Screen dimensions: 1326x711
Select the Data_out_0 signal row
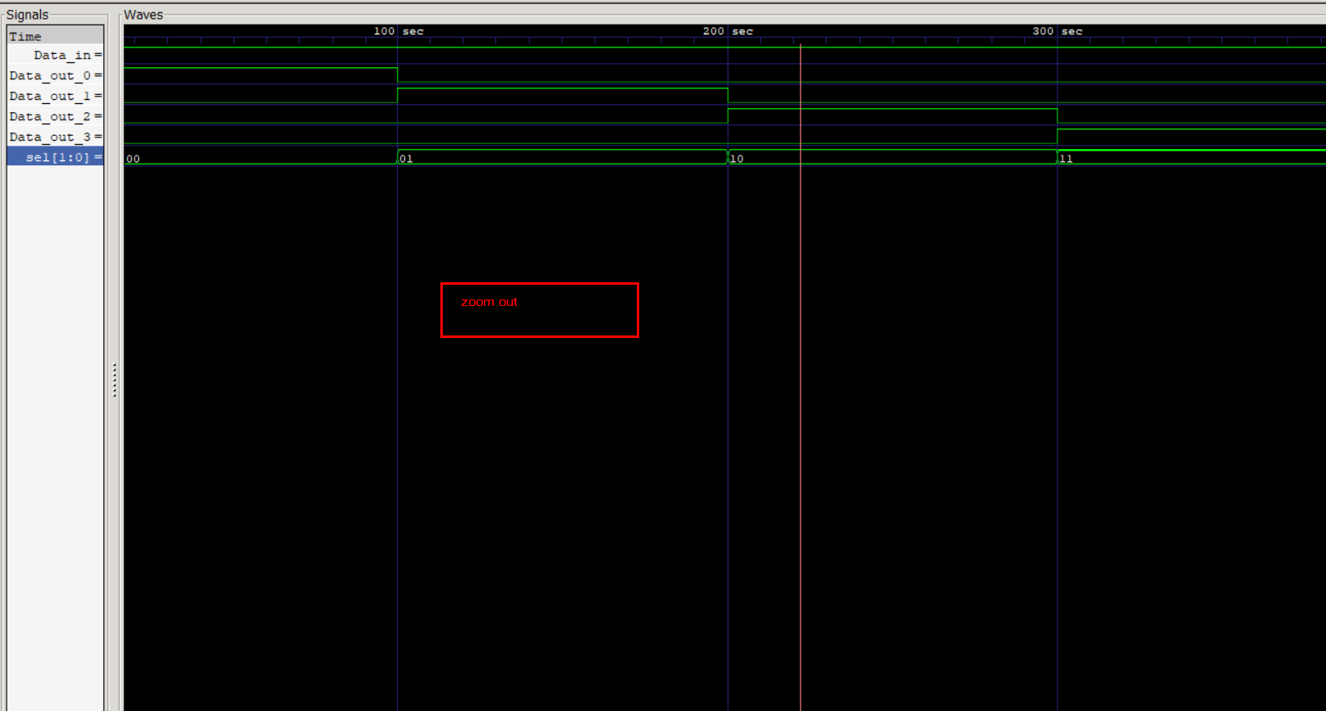(x=56, y=75)
